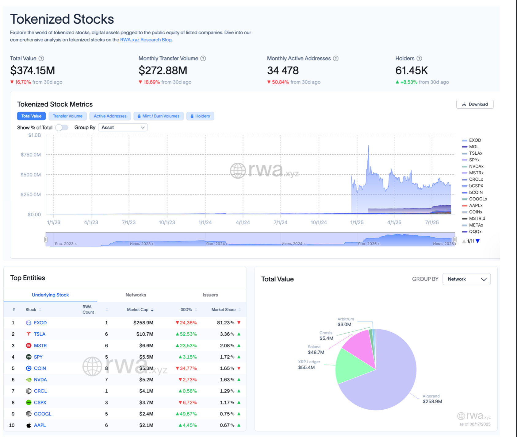Click the Tesla logo icon in table
Screen dimensions: 517x437
pos(29,334)
